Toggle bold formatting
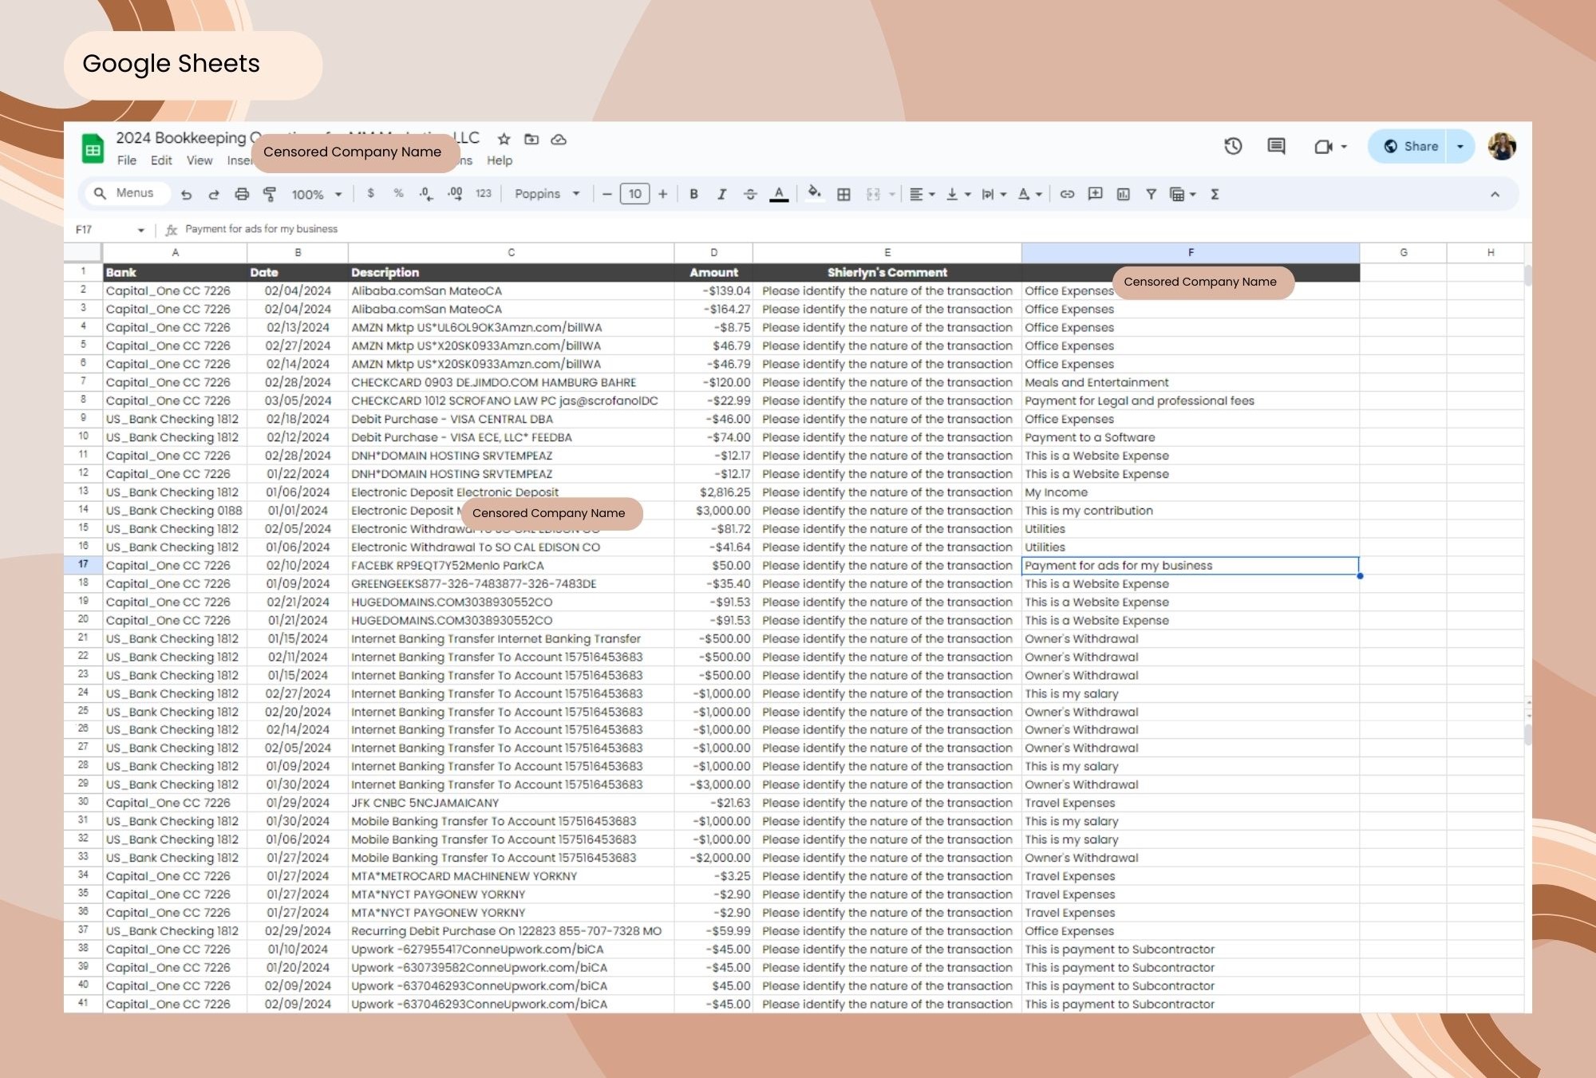Viewport: 1596px width, 1078px height. pos(693,194)
